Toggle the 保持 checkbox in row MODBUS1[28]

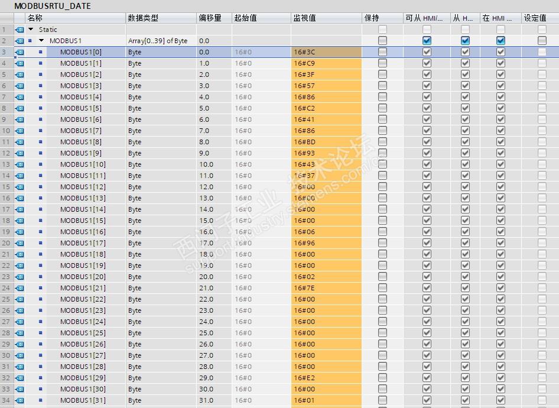click(382, 367)
